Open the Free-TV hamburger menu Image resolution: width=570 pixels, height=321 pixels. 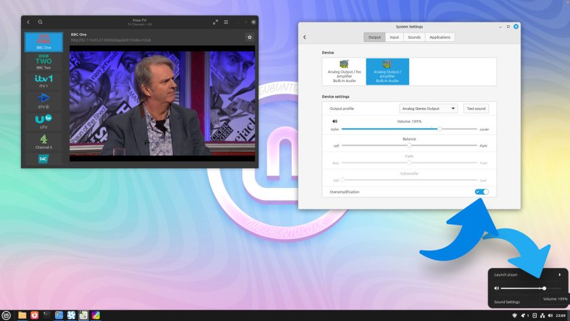[x=226, y=22]
